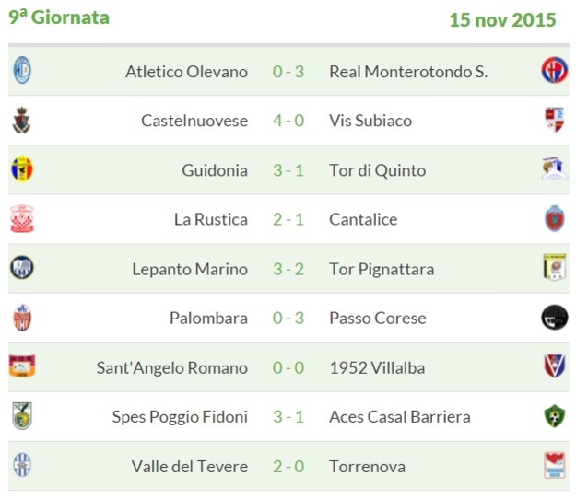The image size is (576, 499).
Task: Click the Torrenova club logo
Action: pyautogui.click(x=554, y=466)
